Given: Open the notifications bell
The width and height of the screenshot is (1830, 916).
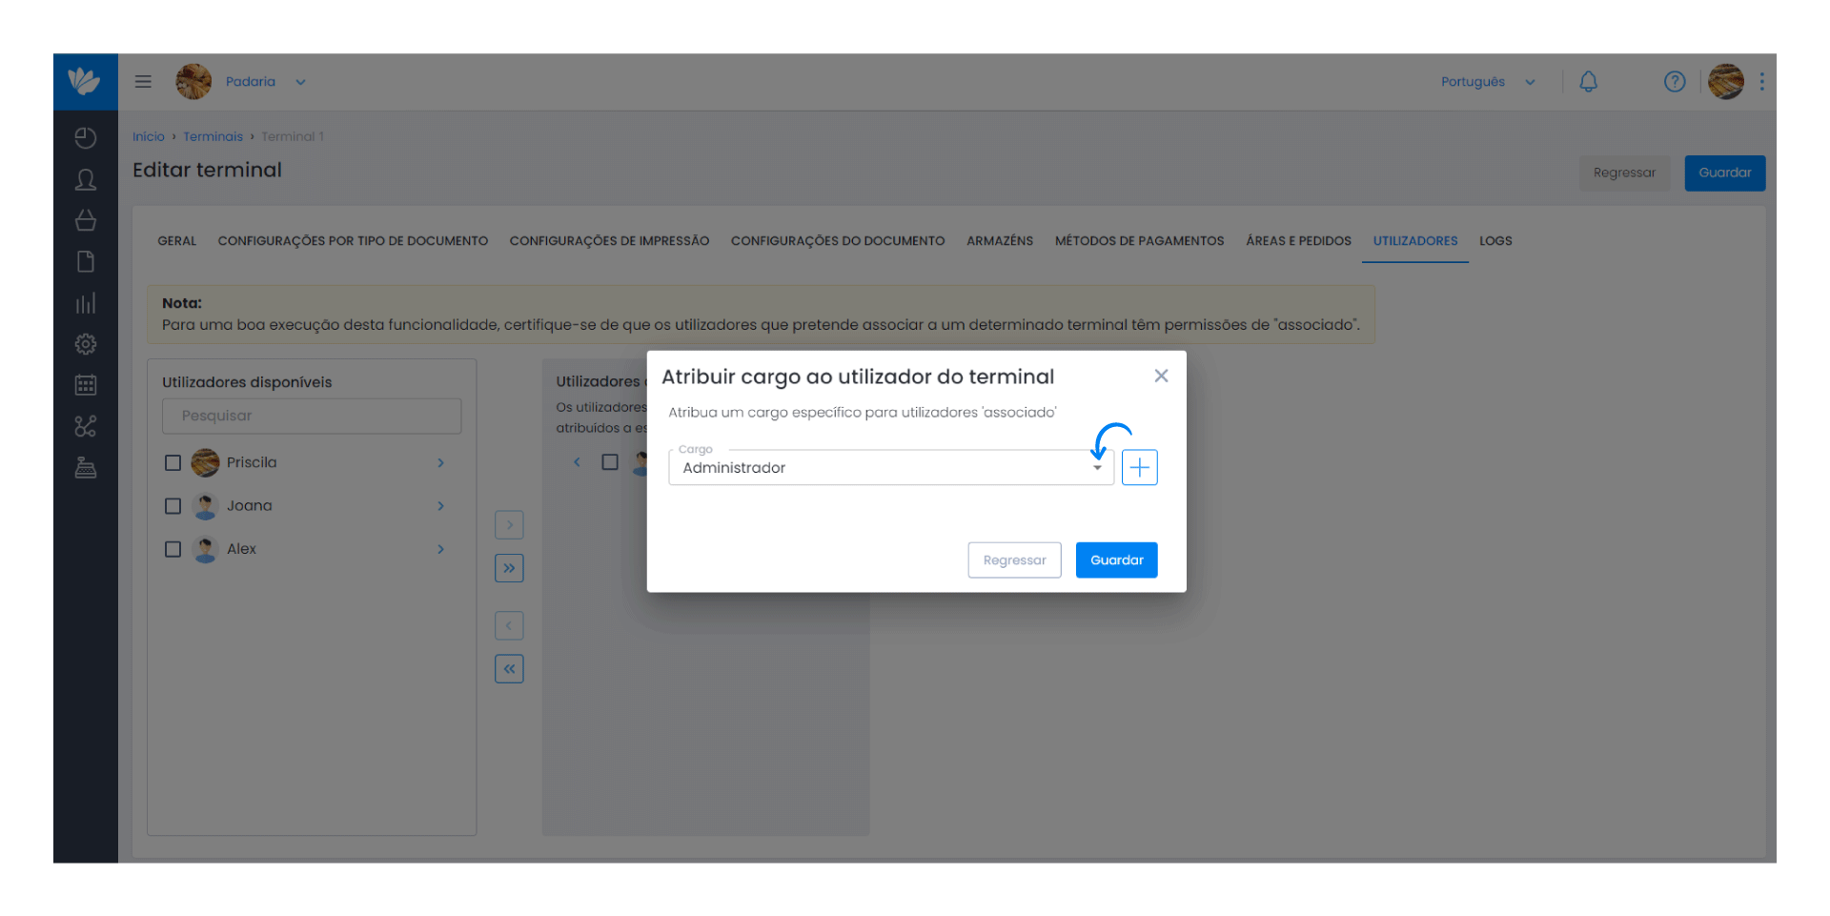Looking at the screenshot, I should pos(1588,82).
